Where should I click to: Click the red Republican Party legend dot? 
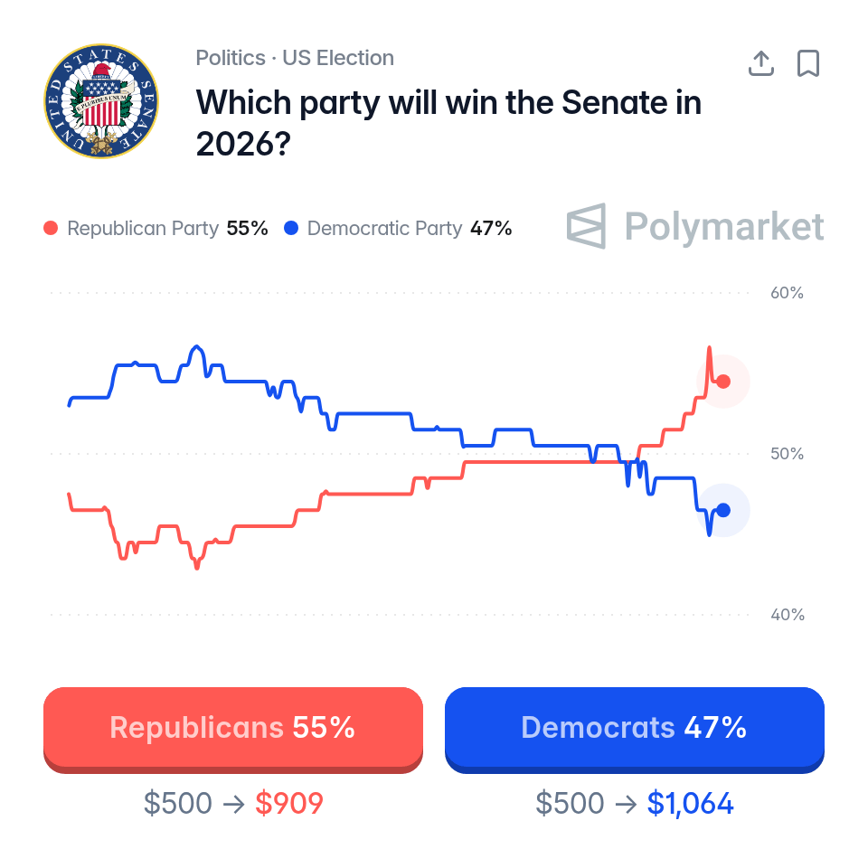pos(51,228)
